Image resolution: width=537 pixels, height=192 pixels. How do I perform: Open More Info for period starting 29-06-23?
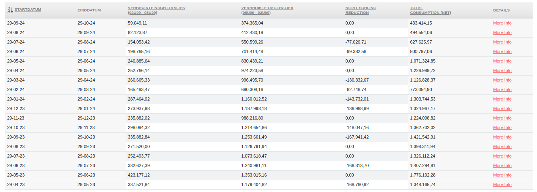pos(502,165)
